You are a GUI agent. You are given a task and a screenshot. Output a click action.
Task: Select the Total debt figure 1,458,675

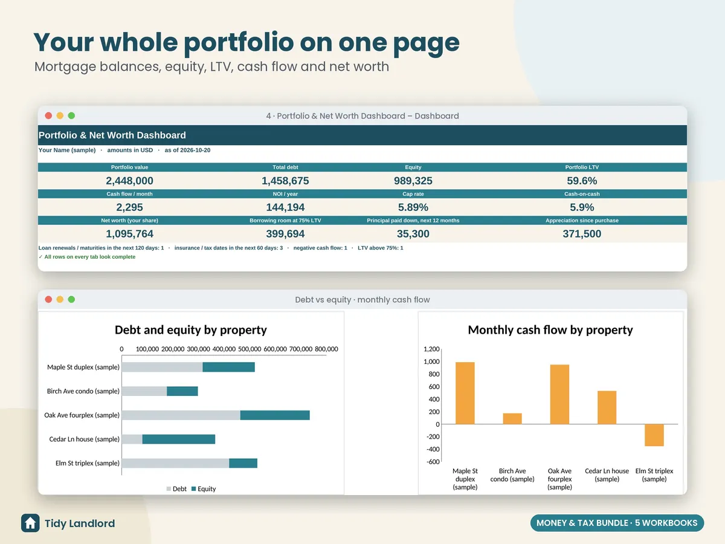click(x=285, y=181)
